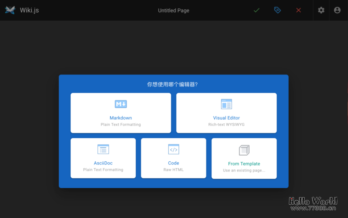The width and height of the screenshot is (348, 218).
Task: Click the red X discard icon
Action: 298,10
